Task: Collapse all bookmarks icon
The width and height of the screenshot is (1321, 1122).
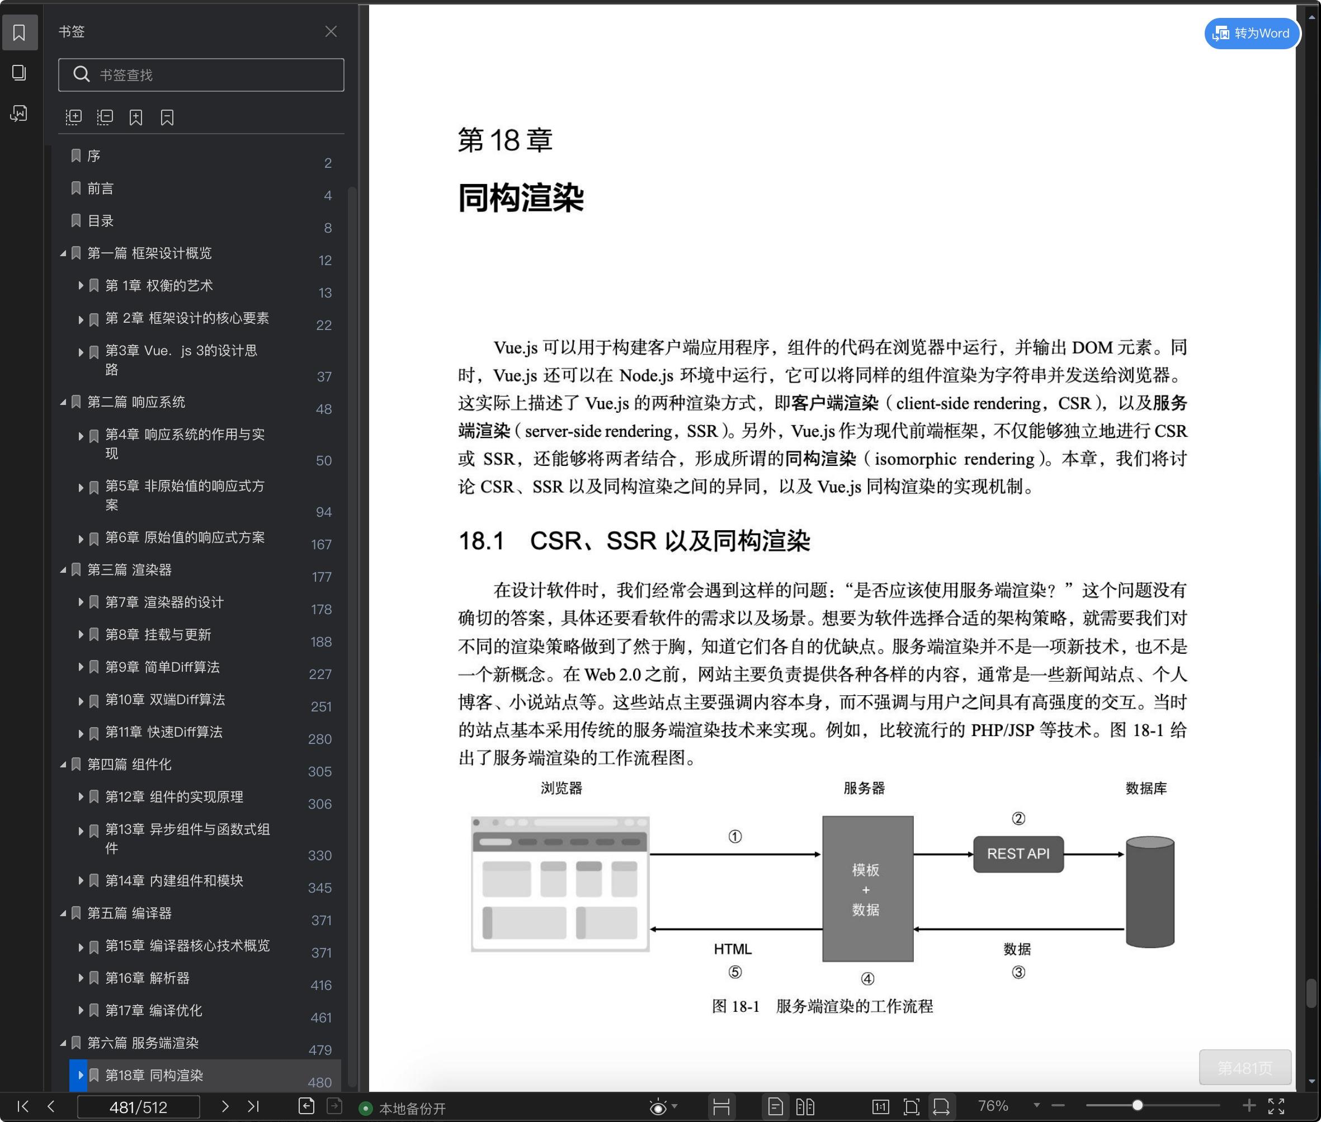Action: (105, 117)
